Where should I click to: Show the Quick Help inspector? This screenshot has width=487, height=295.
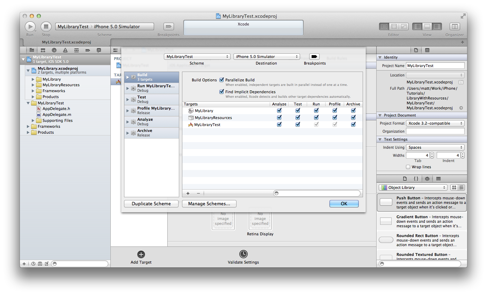(x=427, y=50)
